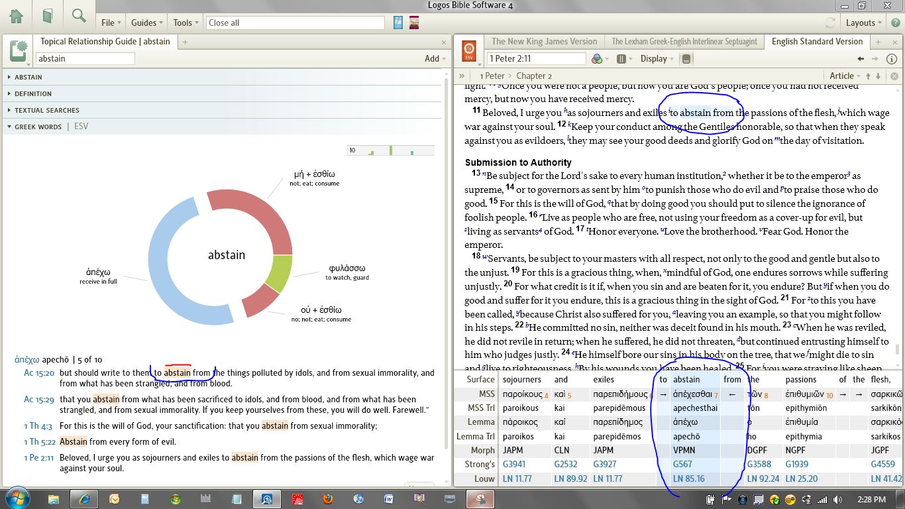Open the Add dropdown in guide panel
Viewport: 905px width, 509px height.
click(435, 58)
